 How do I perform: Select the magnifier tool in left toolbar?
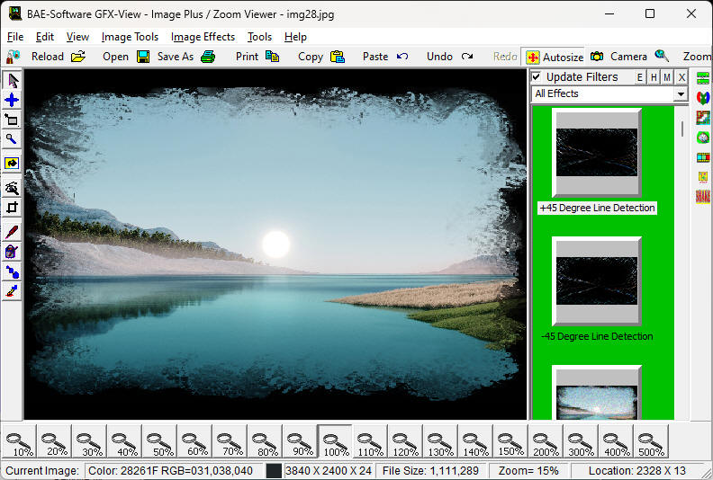pyautogui.click(x=12, y=139)
